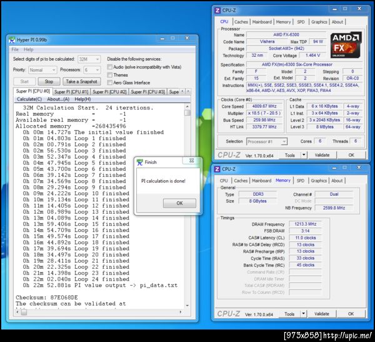Image resolution: width=375 pixels, height=342 pixels.
Task: Click horizontal scroll left arrow in log
Action: (17, 312)
